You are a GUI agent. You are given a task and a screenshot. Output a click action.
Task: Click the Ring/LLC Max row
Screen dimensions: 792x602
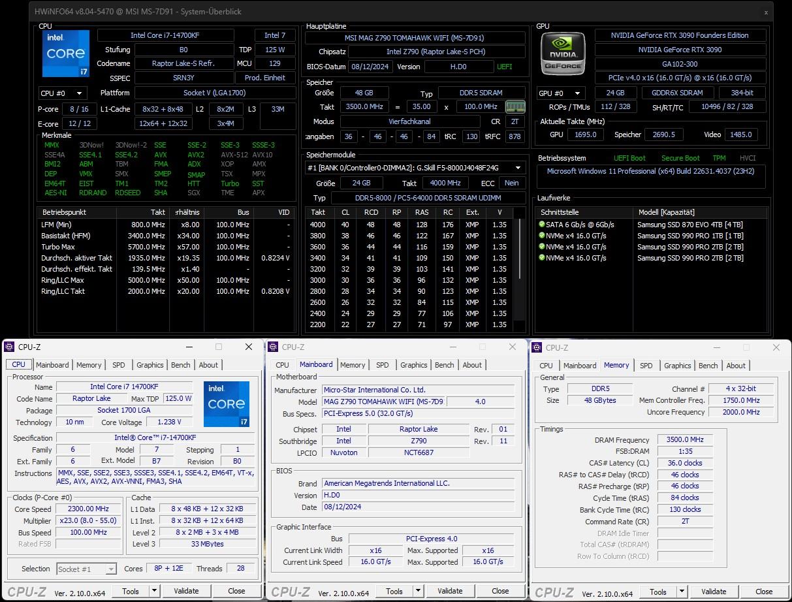click(x=165, y=280)
